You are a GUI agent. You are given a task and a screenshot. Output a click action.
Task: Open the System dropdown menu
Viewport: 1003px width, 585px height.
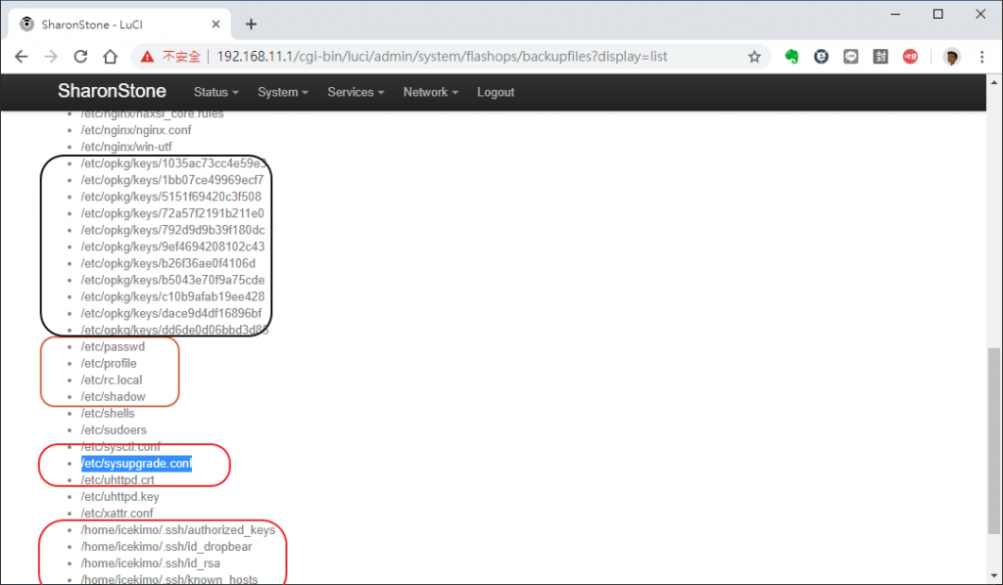[x=283, y=92]
